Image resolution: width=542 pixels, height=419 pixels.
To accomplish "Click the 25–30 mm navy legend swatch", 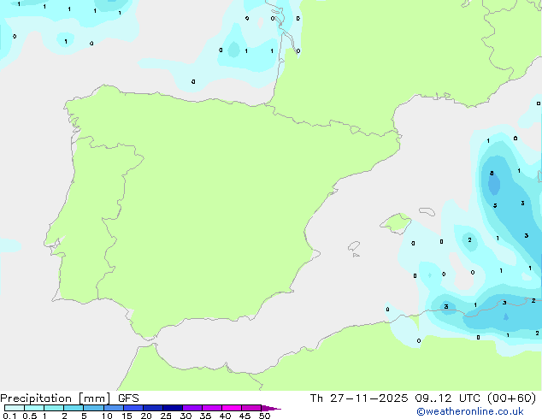I will point(172,408).
